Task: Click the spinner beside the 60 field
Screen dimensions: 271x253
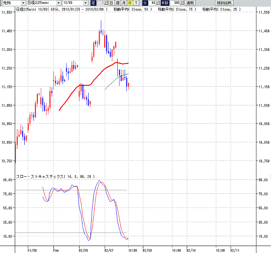Action: [158, 3]
